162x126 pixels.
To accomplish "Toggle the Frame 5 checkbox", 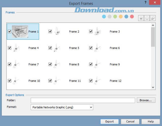I will click(x=50, y=48).
